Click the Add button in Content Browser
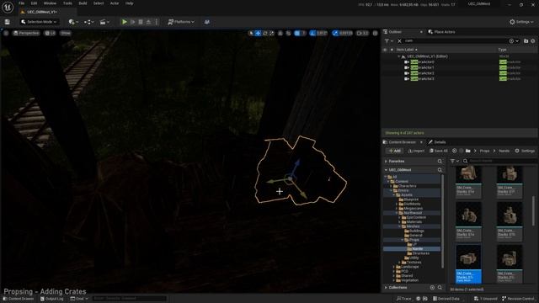Screen dimensions: 539x303 pos(394,151)
